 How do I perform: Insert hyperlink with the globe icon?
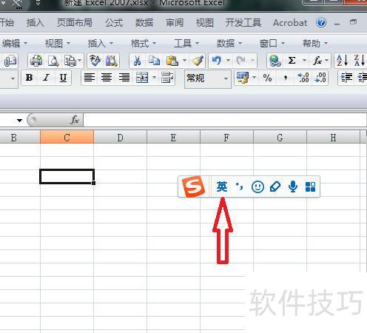click(275, 61)
